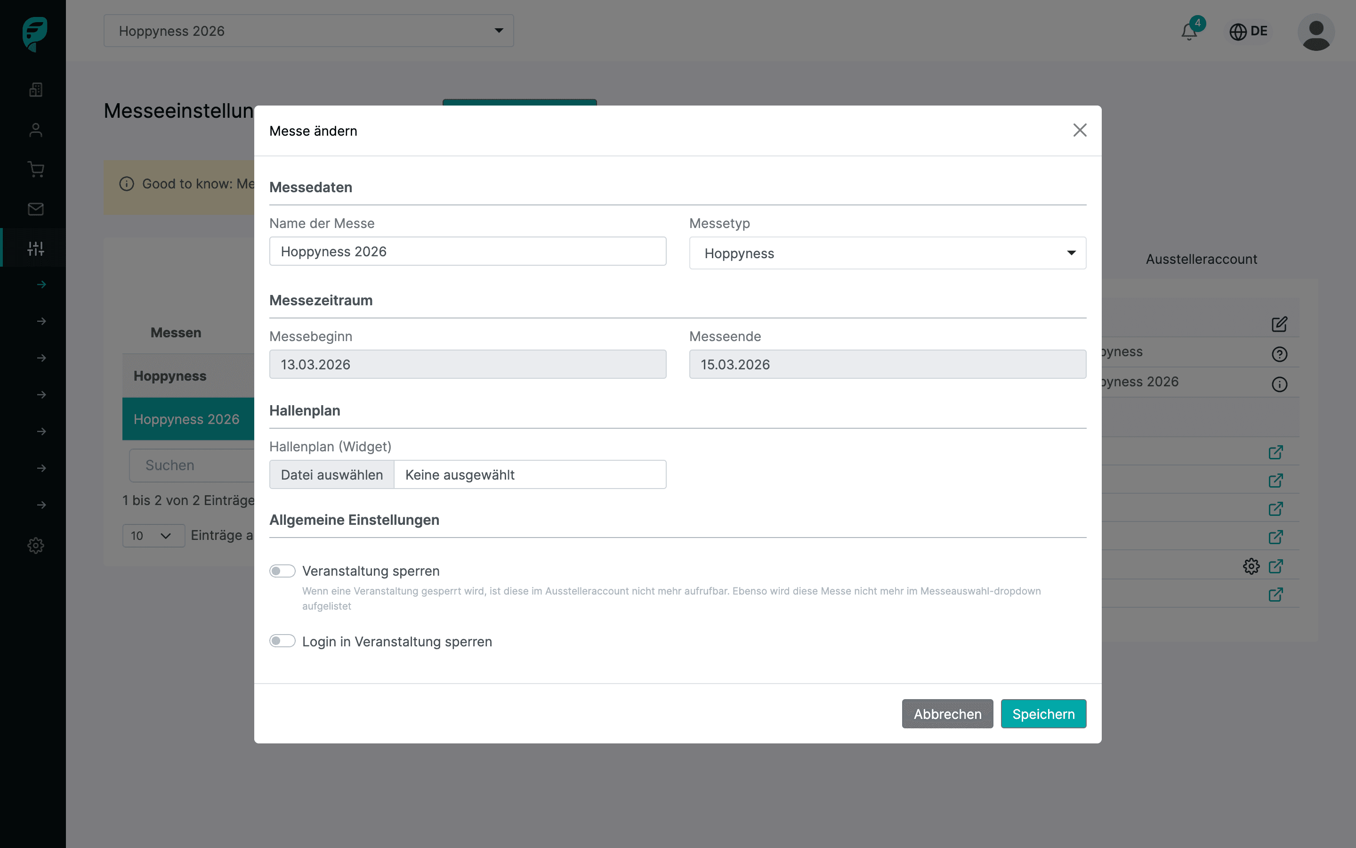1356x848 pixels.
Task: Click the gear icon in sidebar
Action: (36, 545)
